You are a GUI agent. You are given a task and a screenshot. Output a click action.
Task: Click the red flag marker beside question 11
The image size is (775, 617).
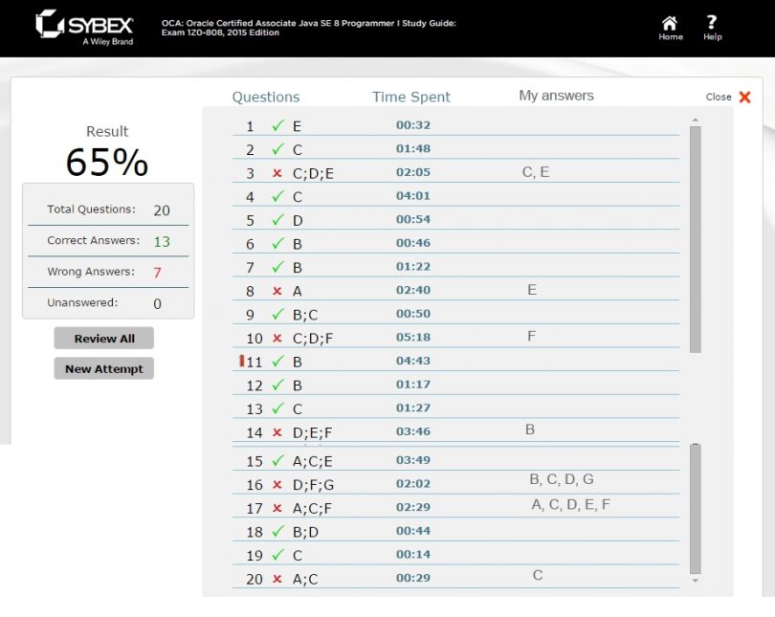(x=241, y=361)
